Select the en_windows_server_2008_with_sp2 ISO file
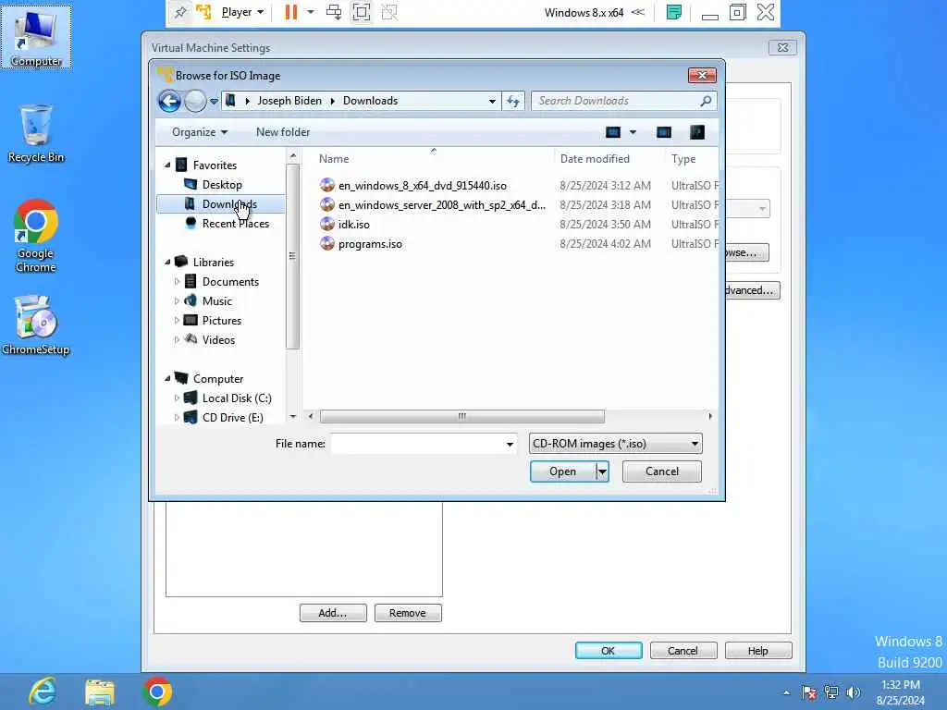Viewport: 947px width, 710px height. [441, 204]
